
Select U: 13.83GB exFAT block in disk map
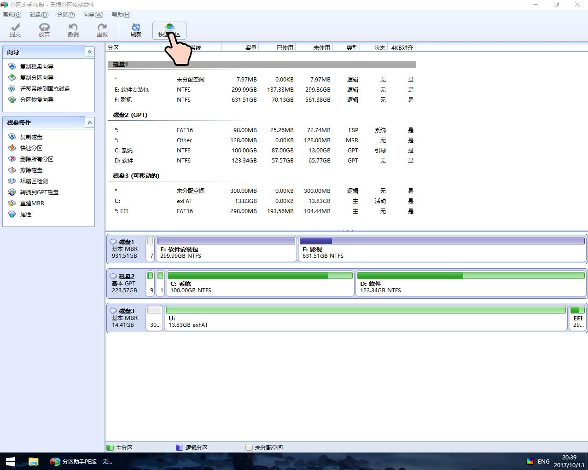click(x=366, y=318)
